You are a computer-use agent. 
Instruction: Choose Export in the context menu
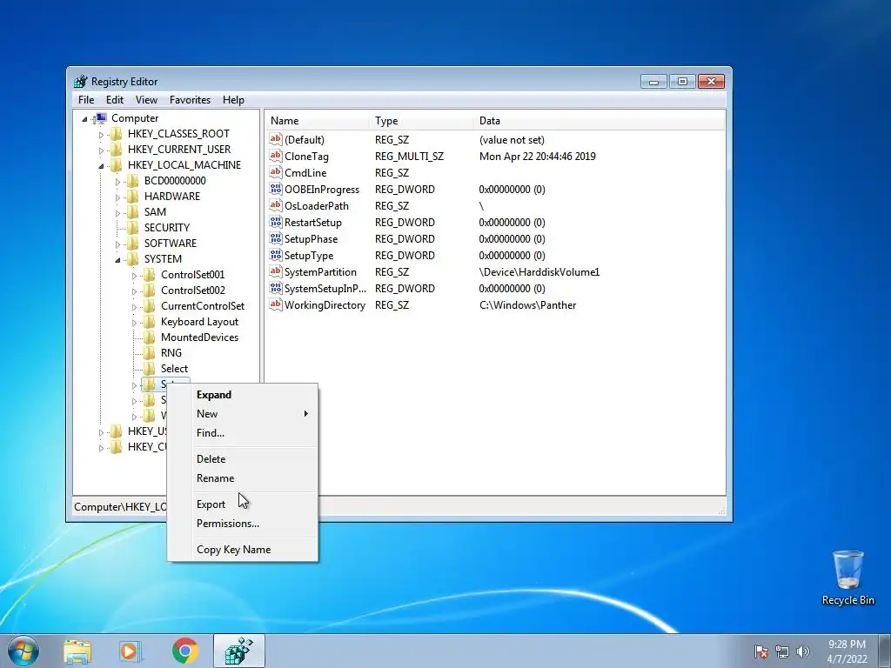[x=243, y=504]
